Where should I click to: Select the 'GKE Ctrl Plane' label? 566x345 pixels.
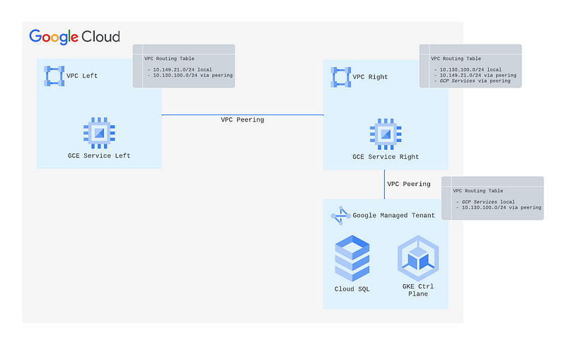pos(418,290)
